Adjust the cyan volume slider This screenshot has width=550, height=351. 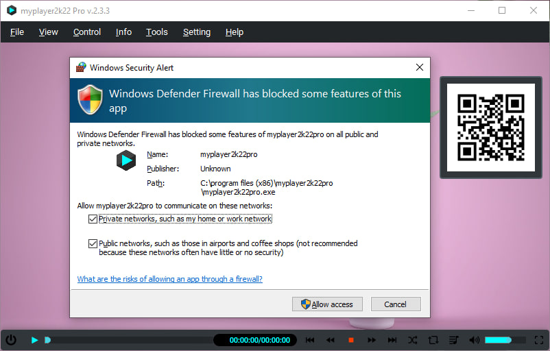505,340
